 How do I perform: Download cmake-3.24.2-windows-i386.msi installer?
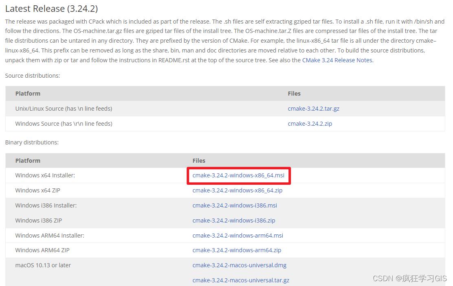pos(235,205)
